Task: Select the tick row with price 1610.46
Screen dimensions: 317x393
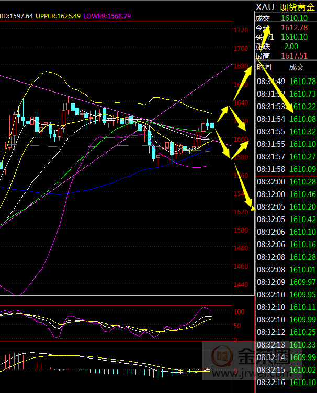Action: pyautogui.click(x=286, y=194)
